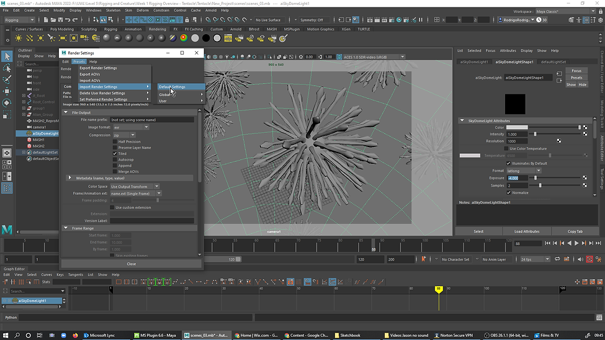Toggle Half Precision checkbox
Screen dimensions: 605x340
115,141
